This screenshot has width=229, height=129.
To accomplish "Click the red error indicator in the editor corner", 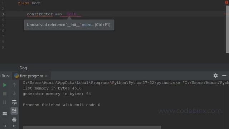I will (226, 3).
